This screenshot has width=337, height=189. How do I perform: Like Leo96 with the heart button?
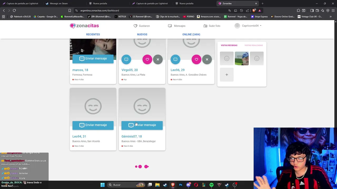196,59
